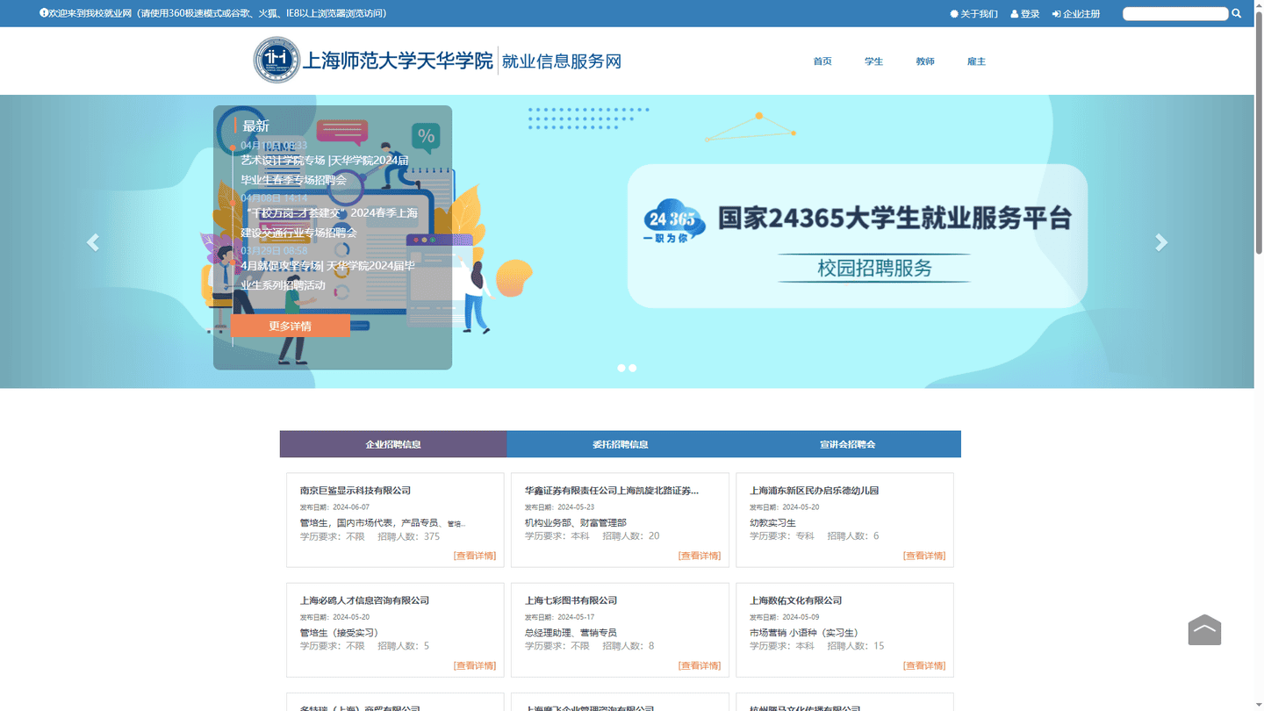
Task: Click the 国家24365 platform banner
Action: click(858, 236)
